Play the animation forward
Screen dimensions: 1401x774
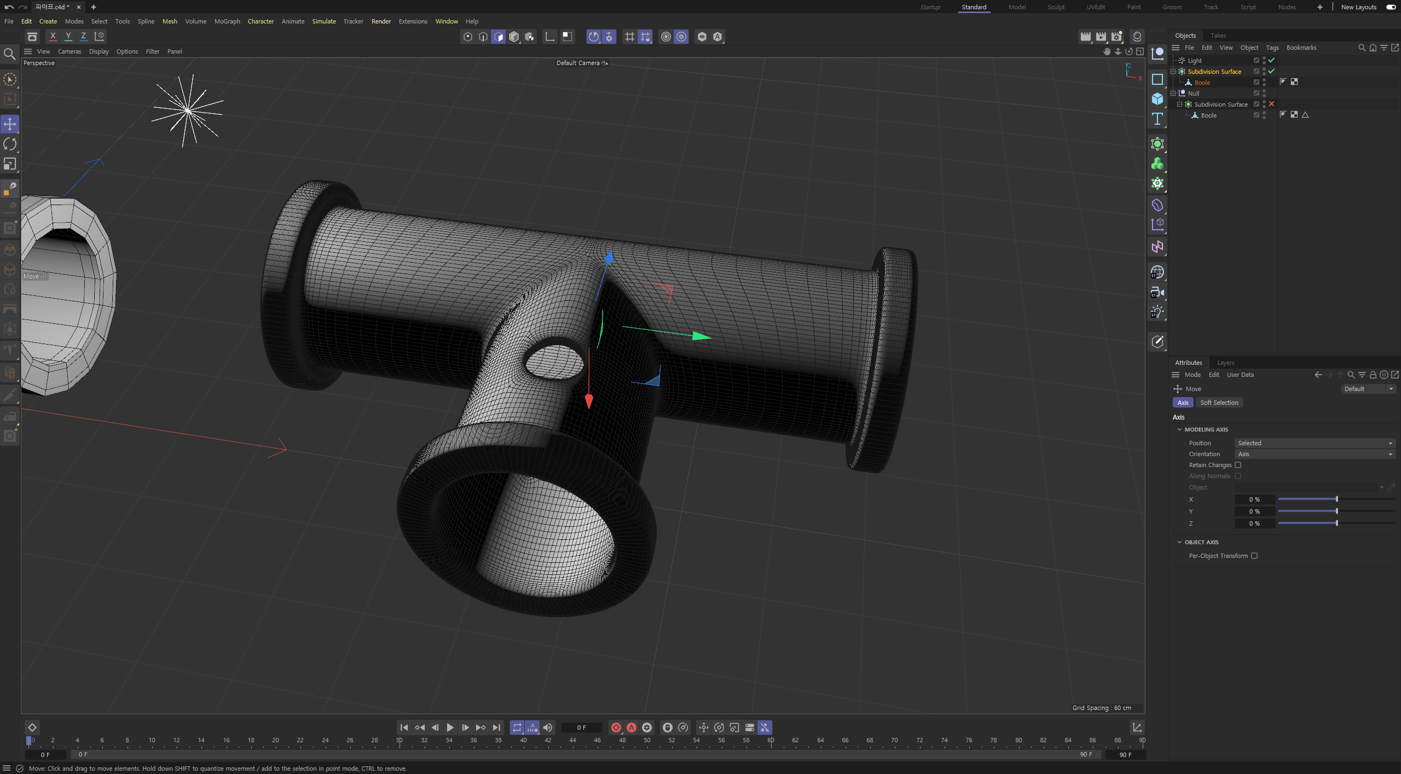[450, 728]
